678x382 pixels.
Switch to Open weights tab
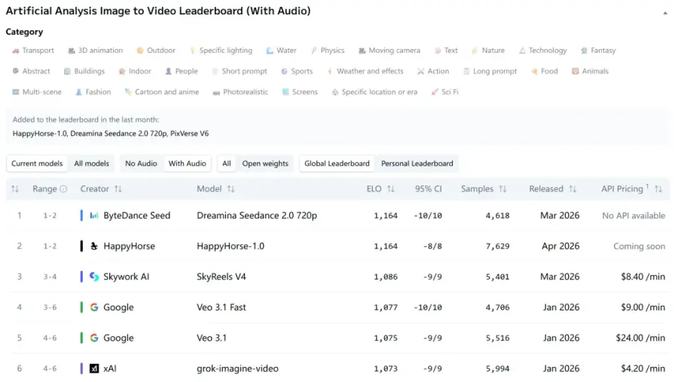[265, 163]
